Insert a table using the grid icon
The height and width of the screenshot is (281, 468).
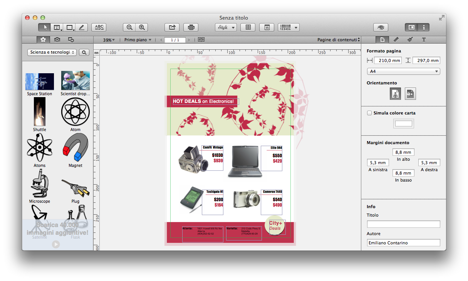(x=248, y=27)
